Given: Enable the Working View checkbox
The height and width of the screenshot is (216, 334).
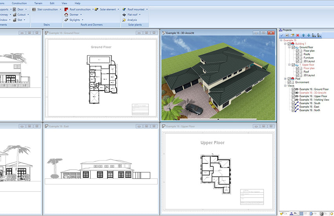Looking at the screenshot, I should click(x=293, y=100).
